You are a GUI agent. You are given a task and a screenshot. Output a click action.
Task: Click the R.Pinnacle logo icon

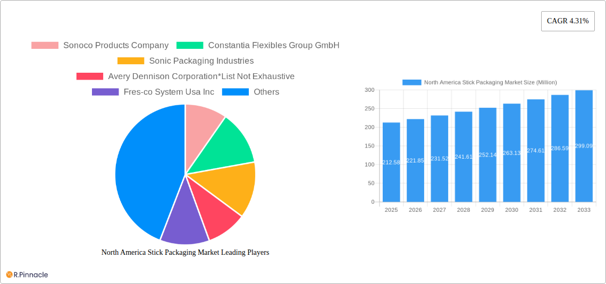pyautogui.click(x=9, y=275)
